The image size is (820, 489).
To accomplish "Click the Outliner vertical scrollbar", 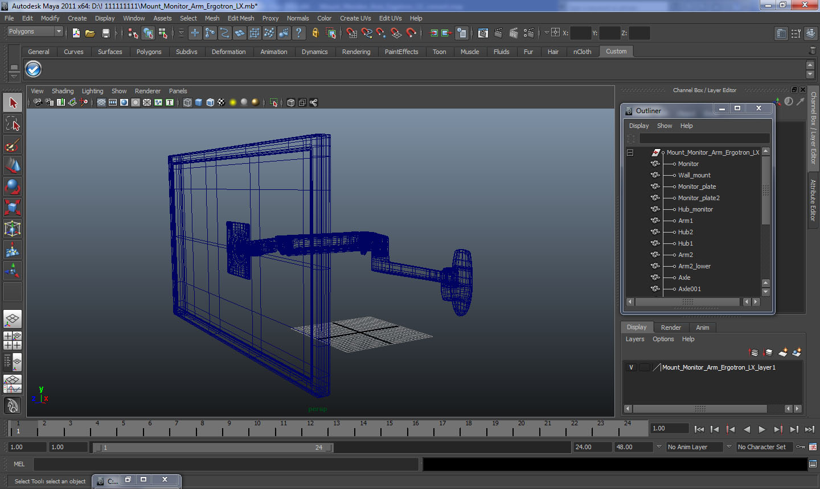I will tap(766, 190).
